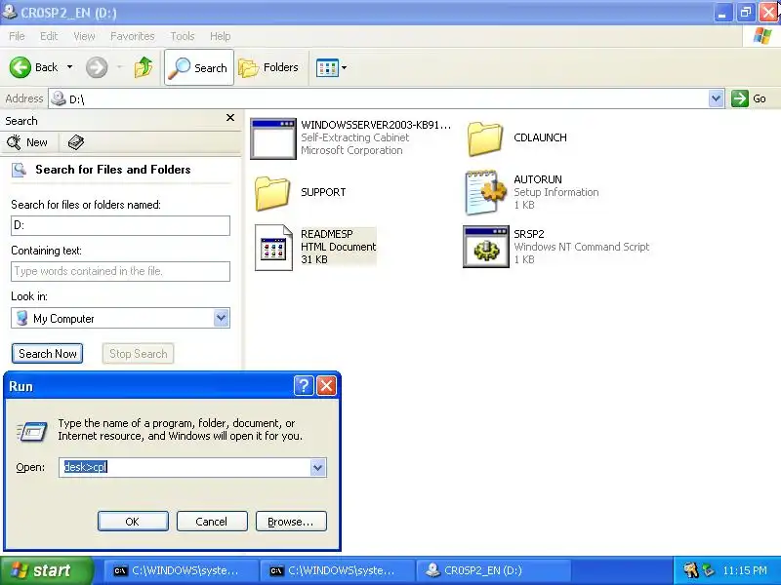Click OK in the Run dialog
The width and height of the screenshot is (781, 585).
[x=133, y=522]
